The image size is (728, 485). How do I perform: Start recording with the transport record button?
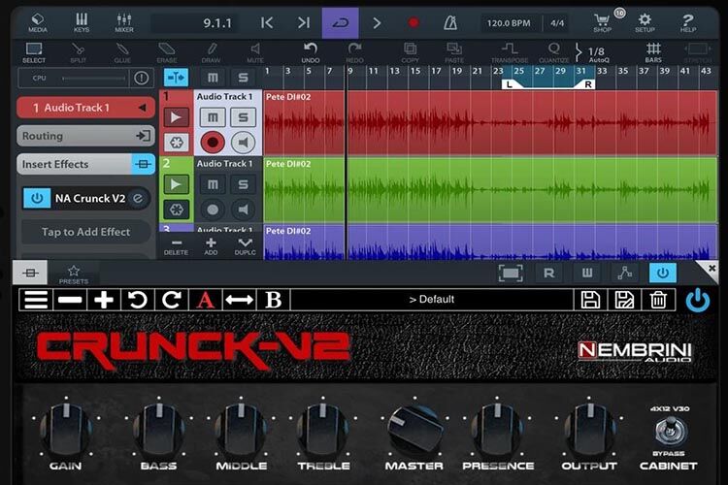click(414, 22)
